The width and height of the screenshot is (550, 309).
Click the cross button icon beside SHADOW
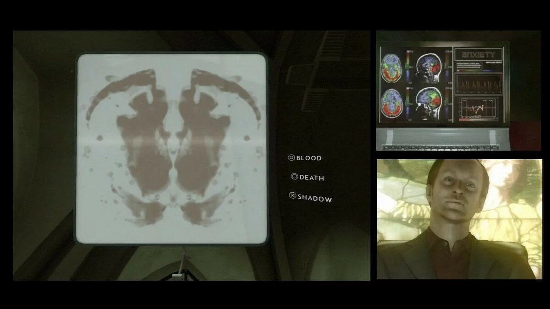tap(292, 196)
